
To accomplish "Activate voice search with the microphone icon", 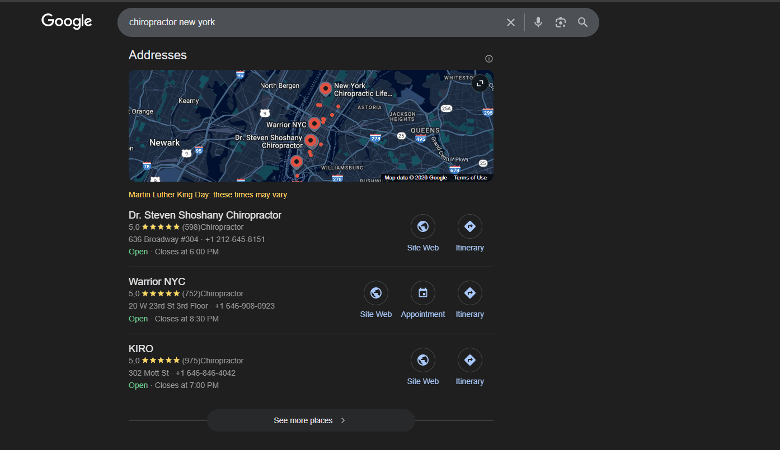I will pyautogui.click(x=538, y=22).
